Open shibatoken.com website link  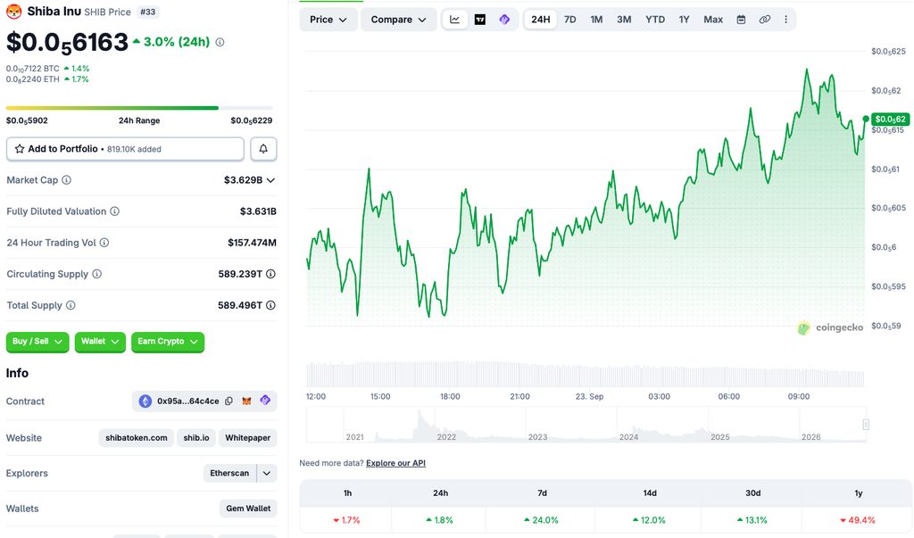tap(137, 438)
